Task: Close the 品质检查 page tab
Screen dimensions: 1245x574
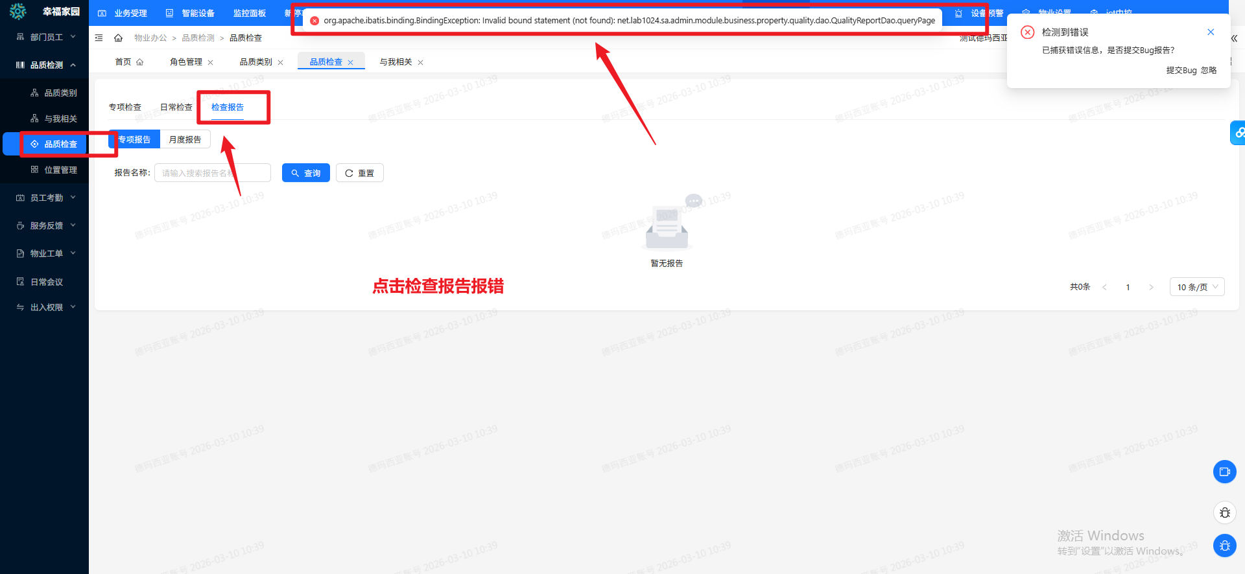Action: point(350,62)
